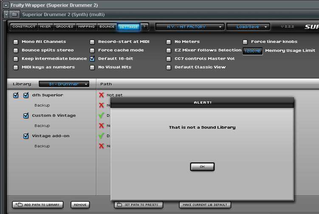Click ADD PATH TO LIBRARY button
This screenshot has height=214, width=319.
point(38,205)
